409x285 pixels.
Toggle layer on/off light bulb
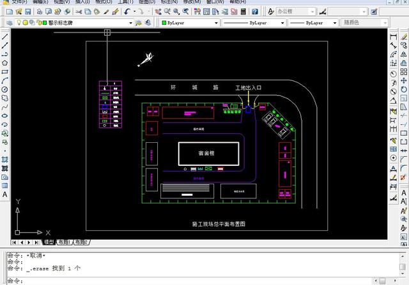pyautogui.click(x=19, y=23)
